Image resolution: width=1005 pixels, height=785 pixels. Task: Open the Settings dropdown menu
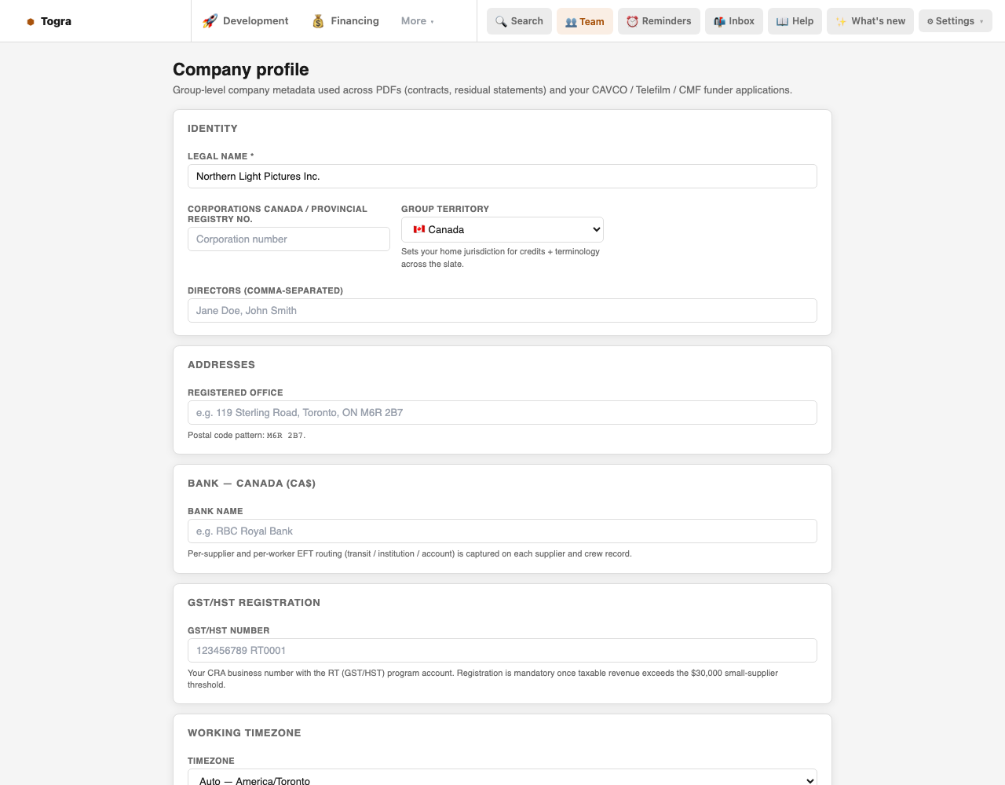tap(956, 21)
